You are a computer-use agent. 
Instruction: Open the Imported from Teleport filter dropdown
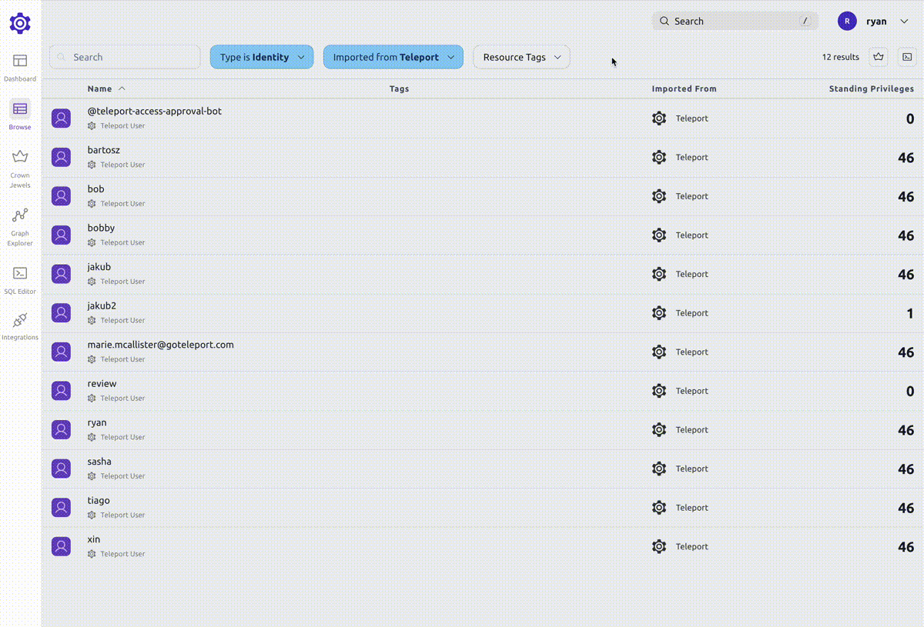pos(393,57)
